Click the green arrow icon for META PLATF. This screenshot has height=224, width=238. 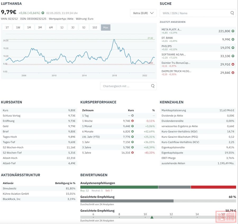233,31
